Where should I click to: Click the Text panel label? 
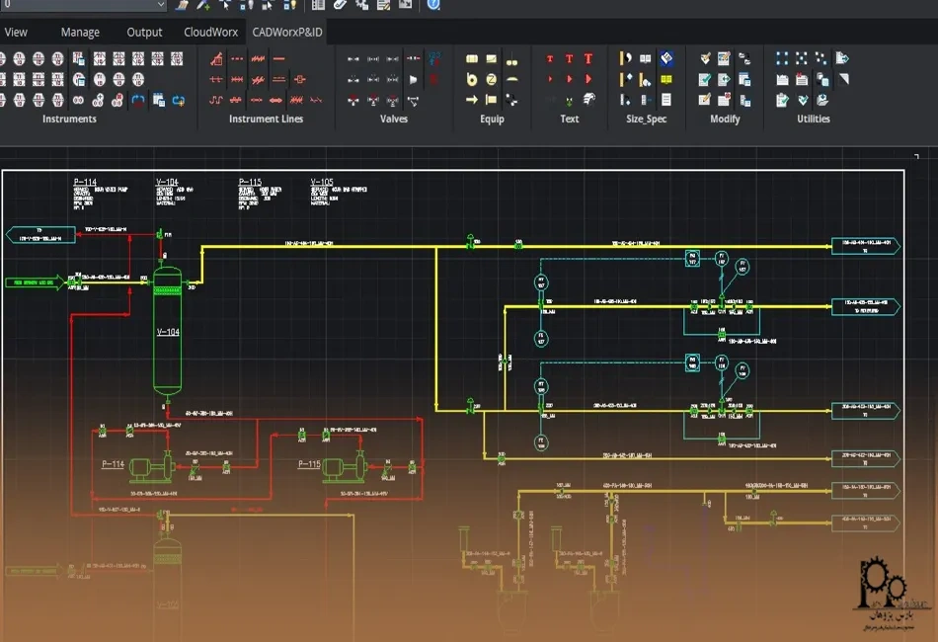[x=570, y=120]
